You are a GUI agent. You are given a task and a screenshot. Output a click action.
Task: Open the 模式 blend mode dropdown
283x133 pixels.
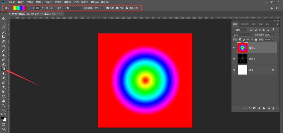pyautogui.click(x=73, y=8)
